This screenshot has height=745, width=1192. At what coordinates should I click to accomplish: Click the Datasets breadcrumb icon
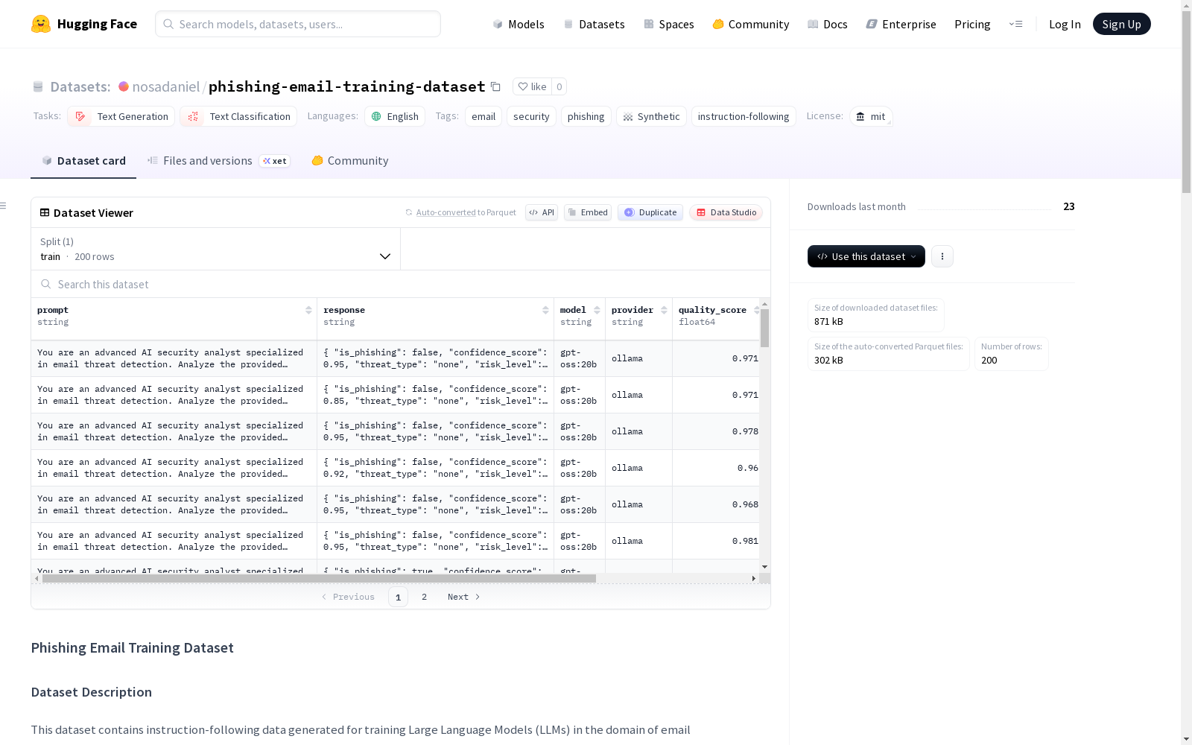[38, 86]
